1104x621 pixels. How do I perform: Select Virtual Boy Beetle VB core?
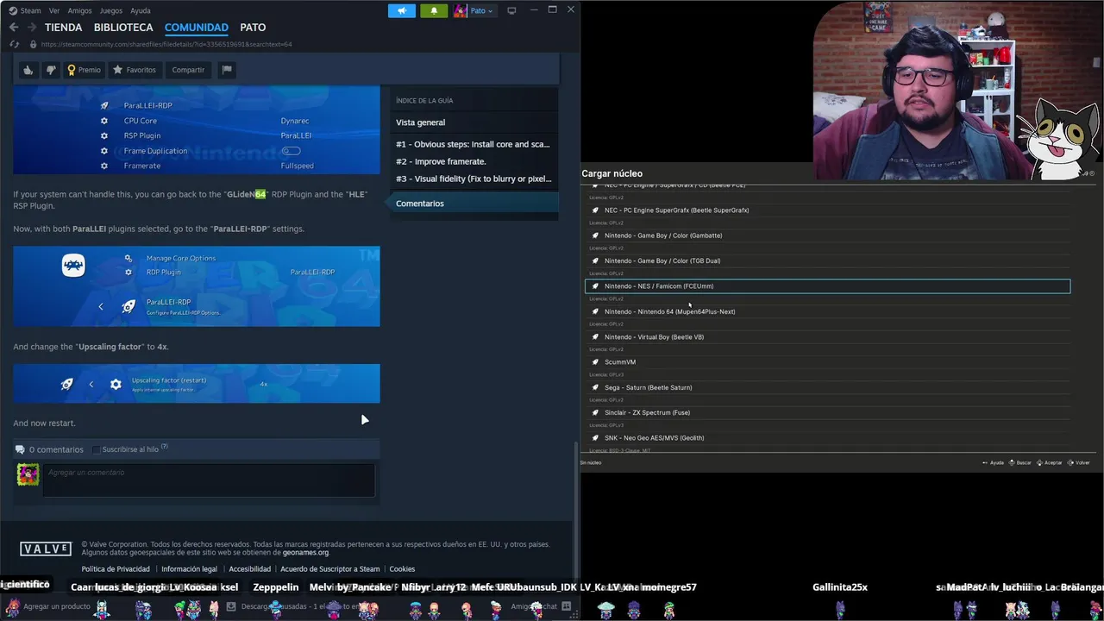tap(827, 337)
